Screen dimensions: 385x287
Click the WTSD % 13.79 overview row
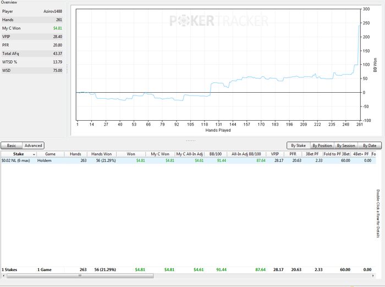pyautogui.click(x=32, y=62)
